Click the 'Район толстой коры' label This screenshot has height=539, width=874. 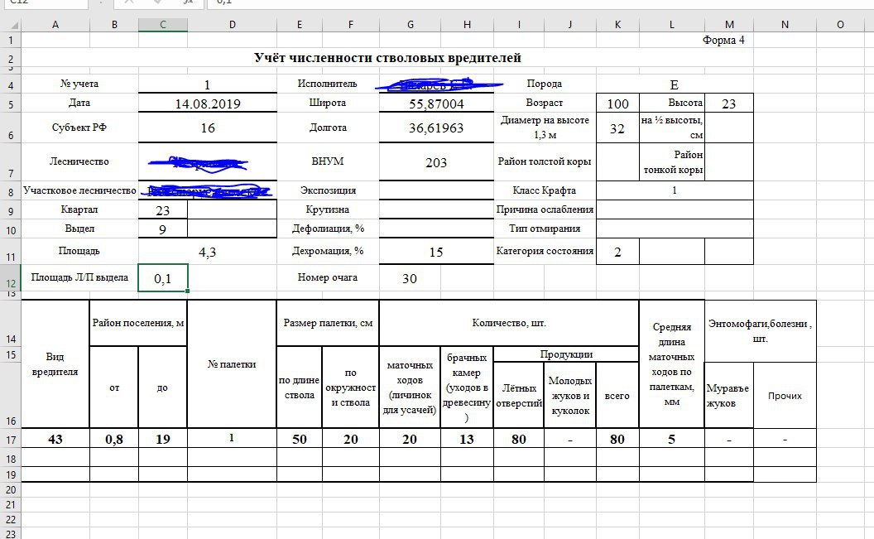click(545, 161)
